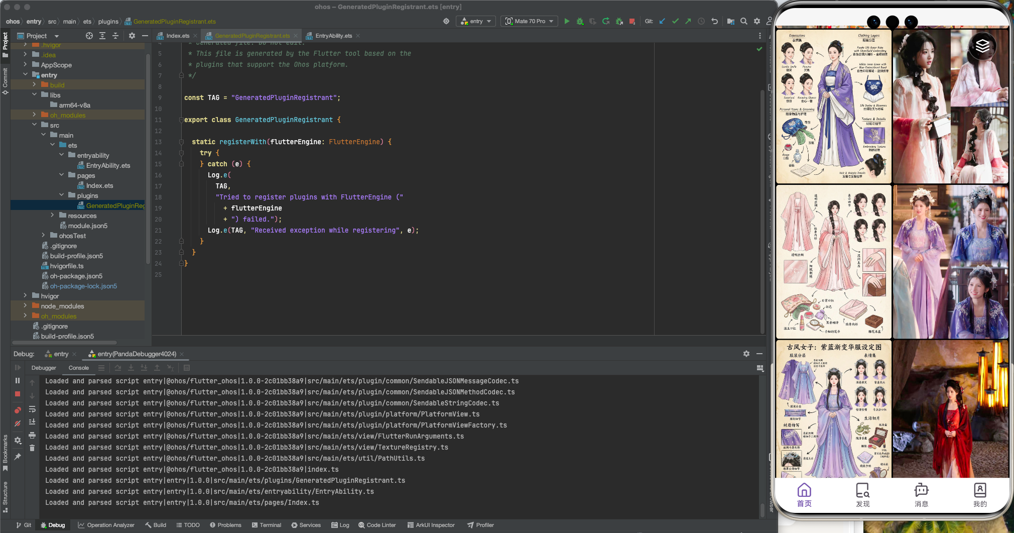Toggle soft-wrap in the console
Screen dimensions: 1014x533
(32, 409)
